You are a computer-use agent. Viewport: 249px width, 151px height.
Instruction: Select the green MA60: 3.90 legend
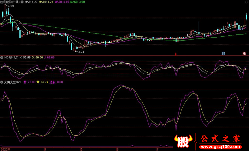point(78,2)
